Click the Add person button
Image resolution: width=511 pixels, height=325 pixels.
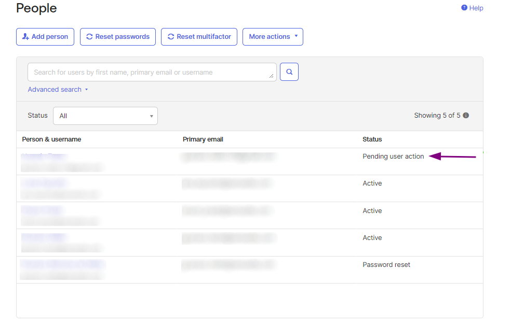tap(45, 36)
